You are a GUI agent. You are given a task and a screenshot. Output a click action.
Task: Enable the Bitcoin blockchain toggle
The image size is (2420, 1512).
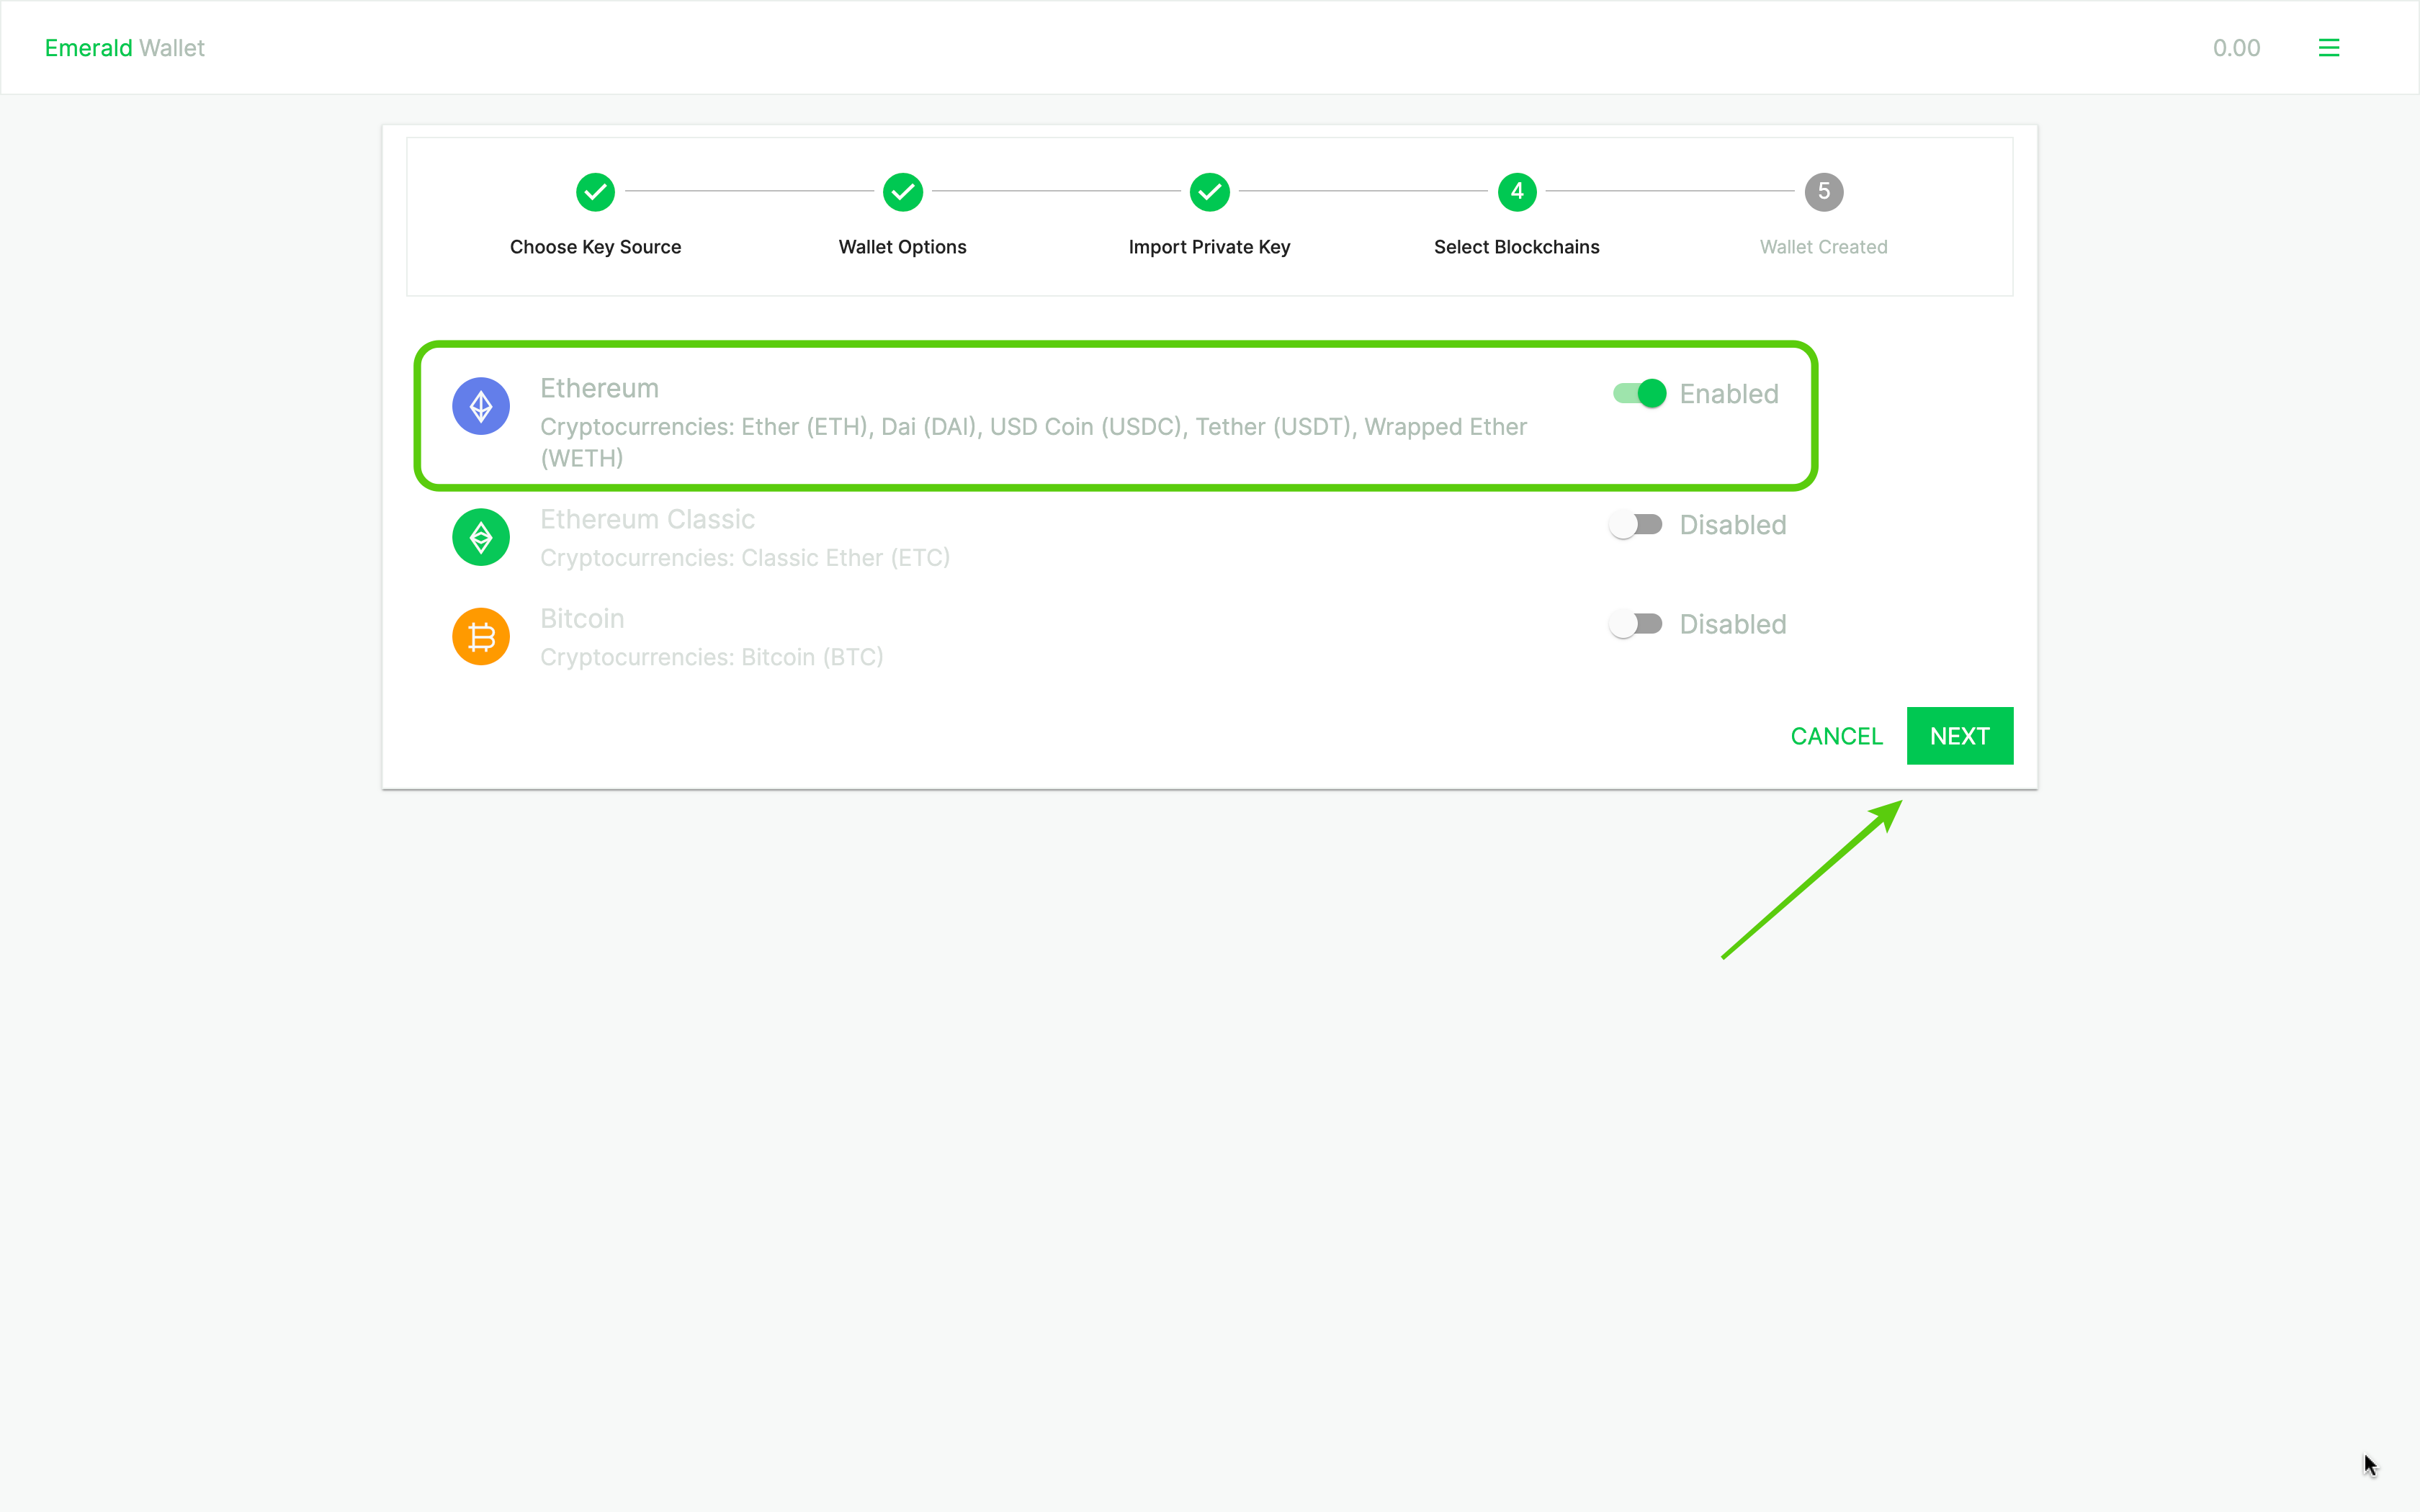1635,624
